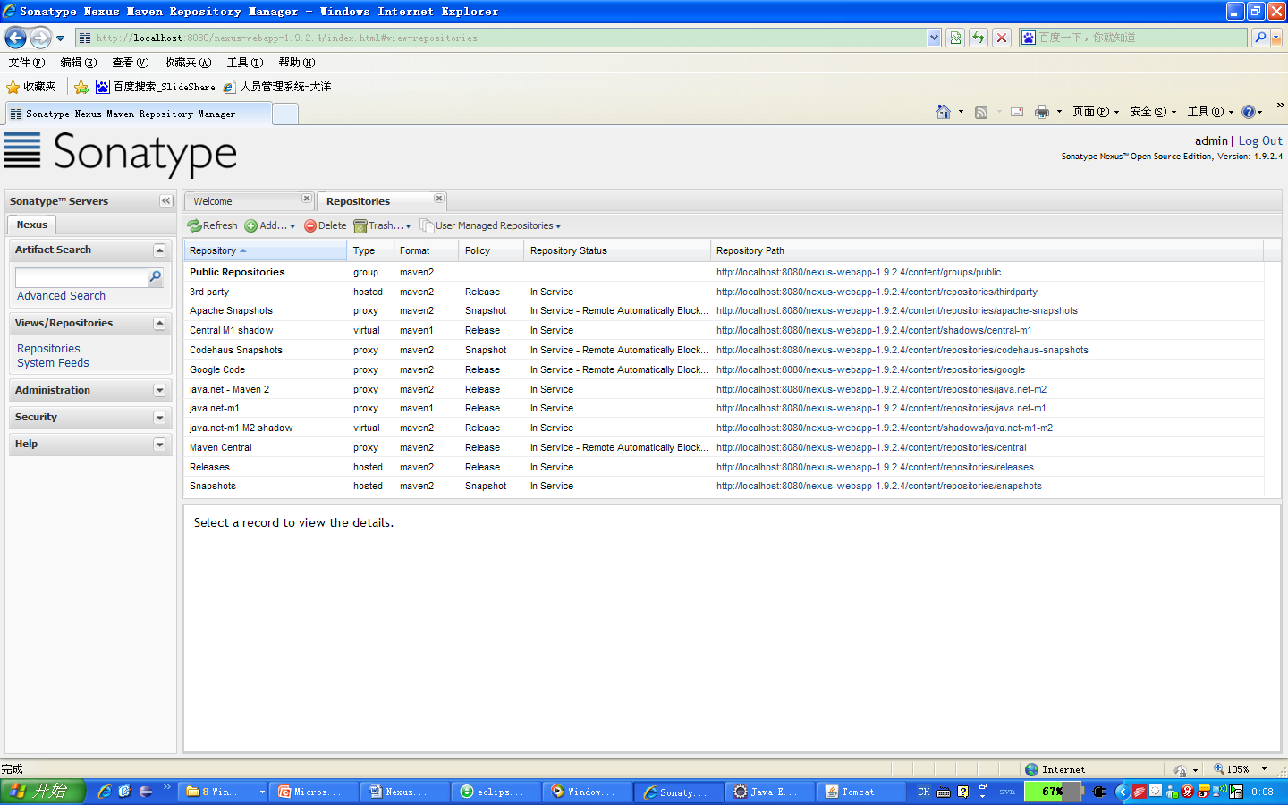Screen dimensions: 1288x805
Task: Click the Baidu search box
Action: coord(1133,38)
